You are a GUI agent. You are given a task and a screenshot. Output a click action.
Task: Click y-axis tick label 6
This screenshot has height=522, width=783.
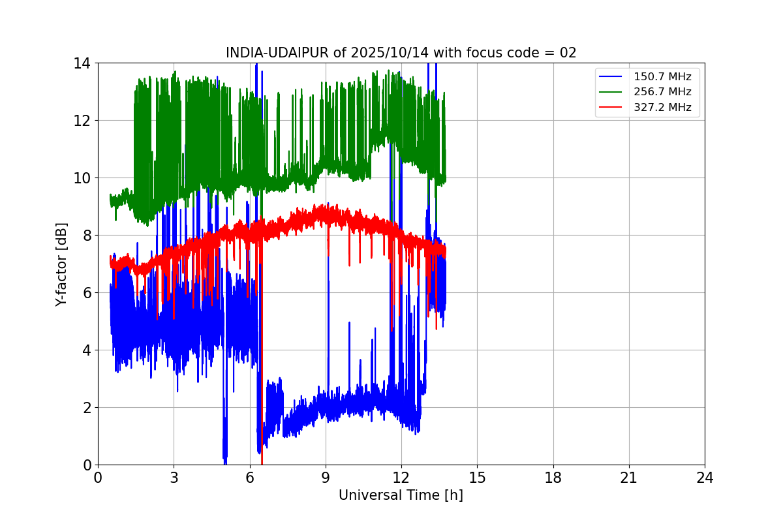tap(86, 293)
